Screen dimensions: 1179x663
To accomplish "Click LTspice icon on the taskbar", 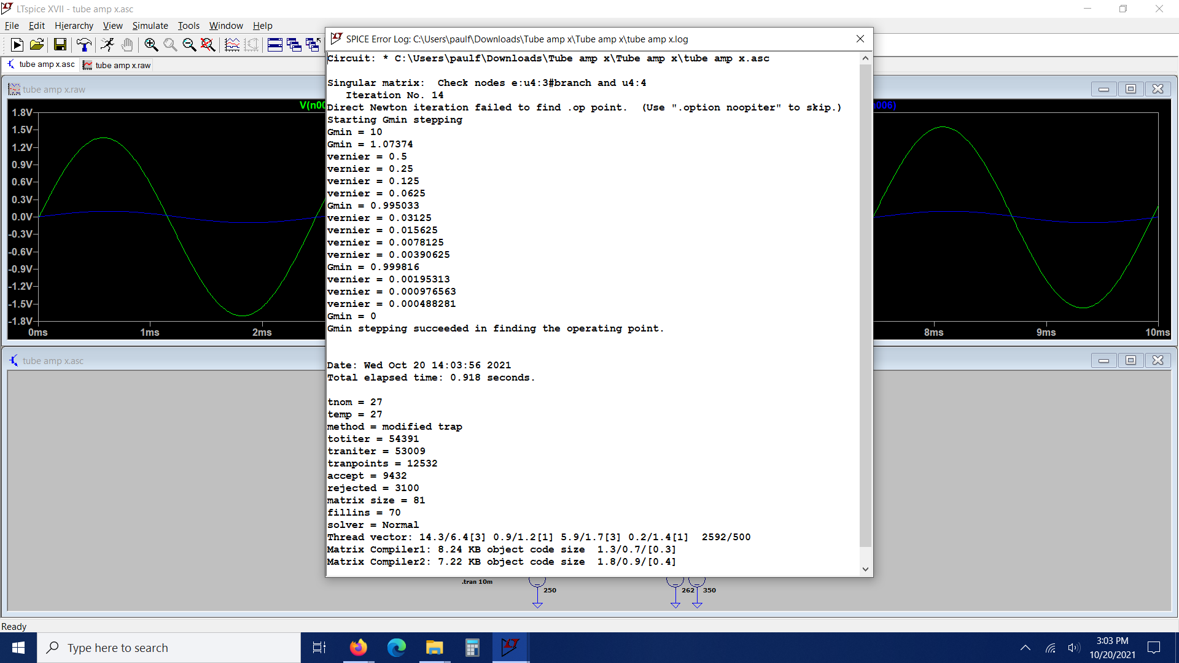I will coord(510,648).
